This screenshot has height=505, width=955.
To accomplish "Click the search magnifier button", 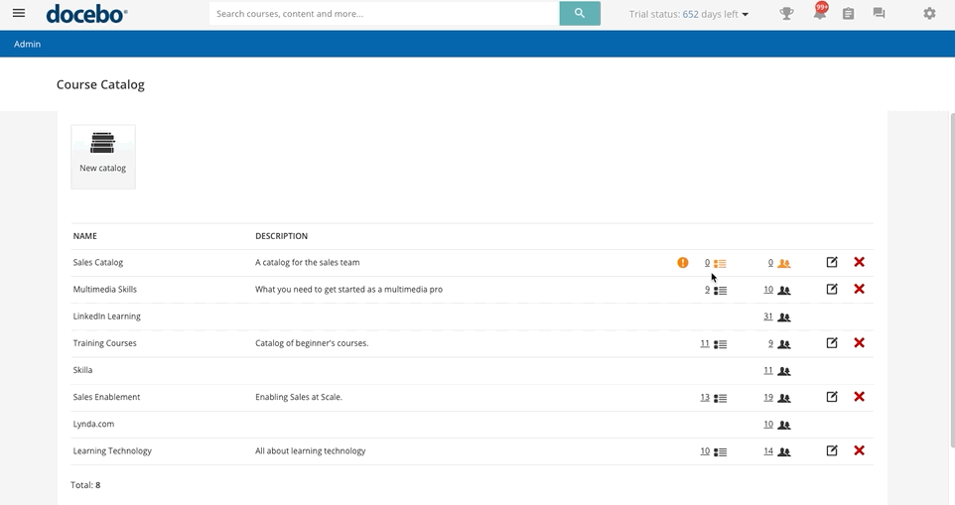I will [579, 13].
